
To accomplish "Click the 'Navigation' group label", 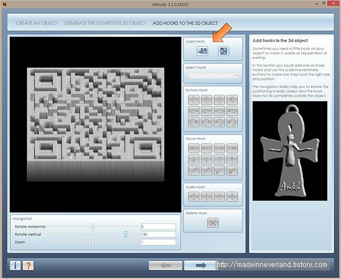I will [22, 219].
